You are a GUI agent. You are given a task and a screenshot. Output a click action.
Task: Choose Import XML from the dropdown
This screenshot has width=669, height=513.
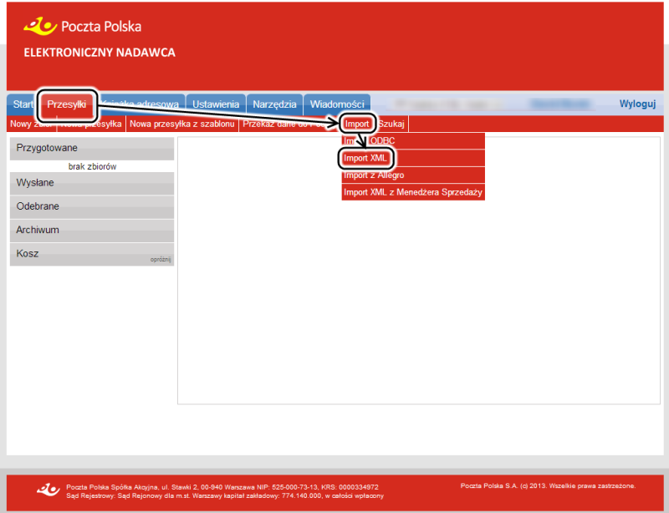[x=367, y=159]
